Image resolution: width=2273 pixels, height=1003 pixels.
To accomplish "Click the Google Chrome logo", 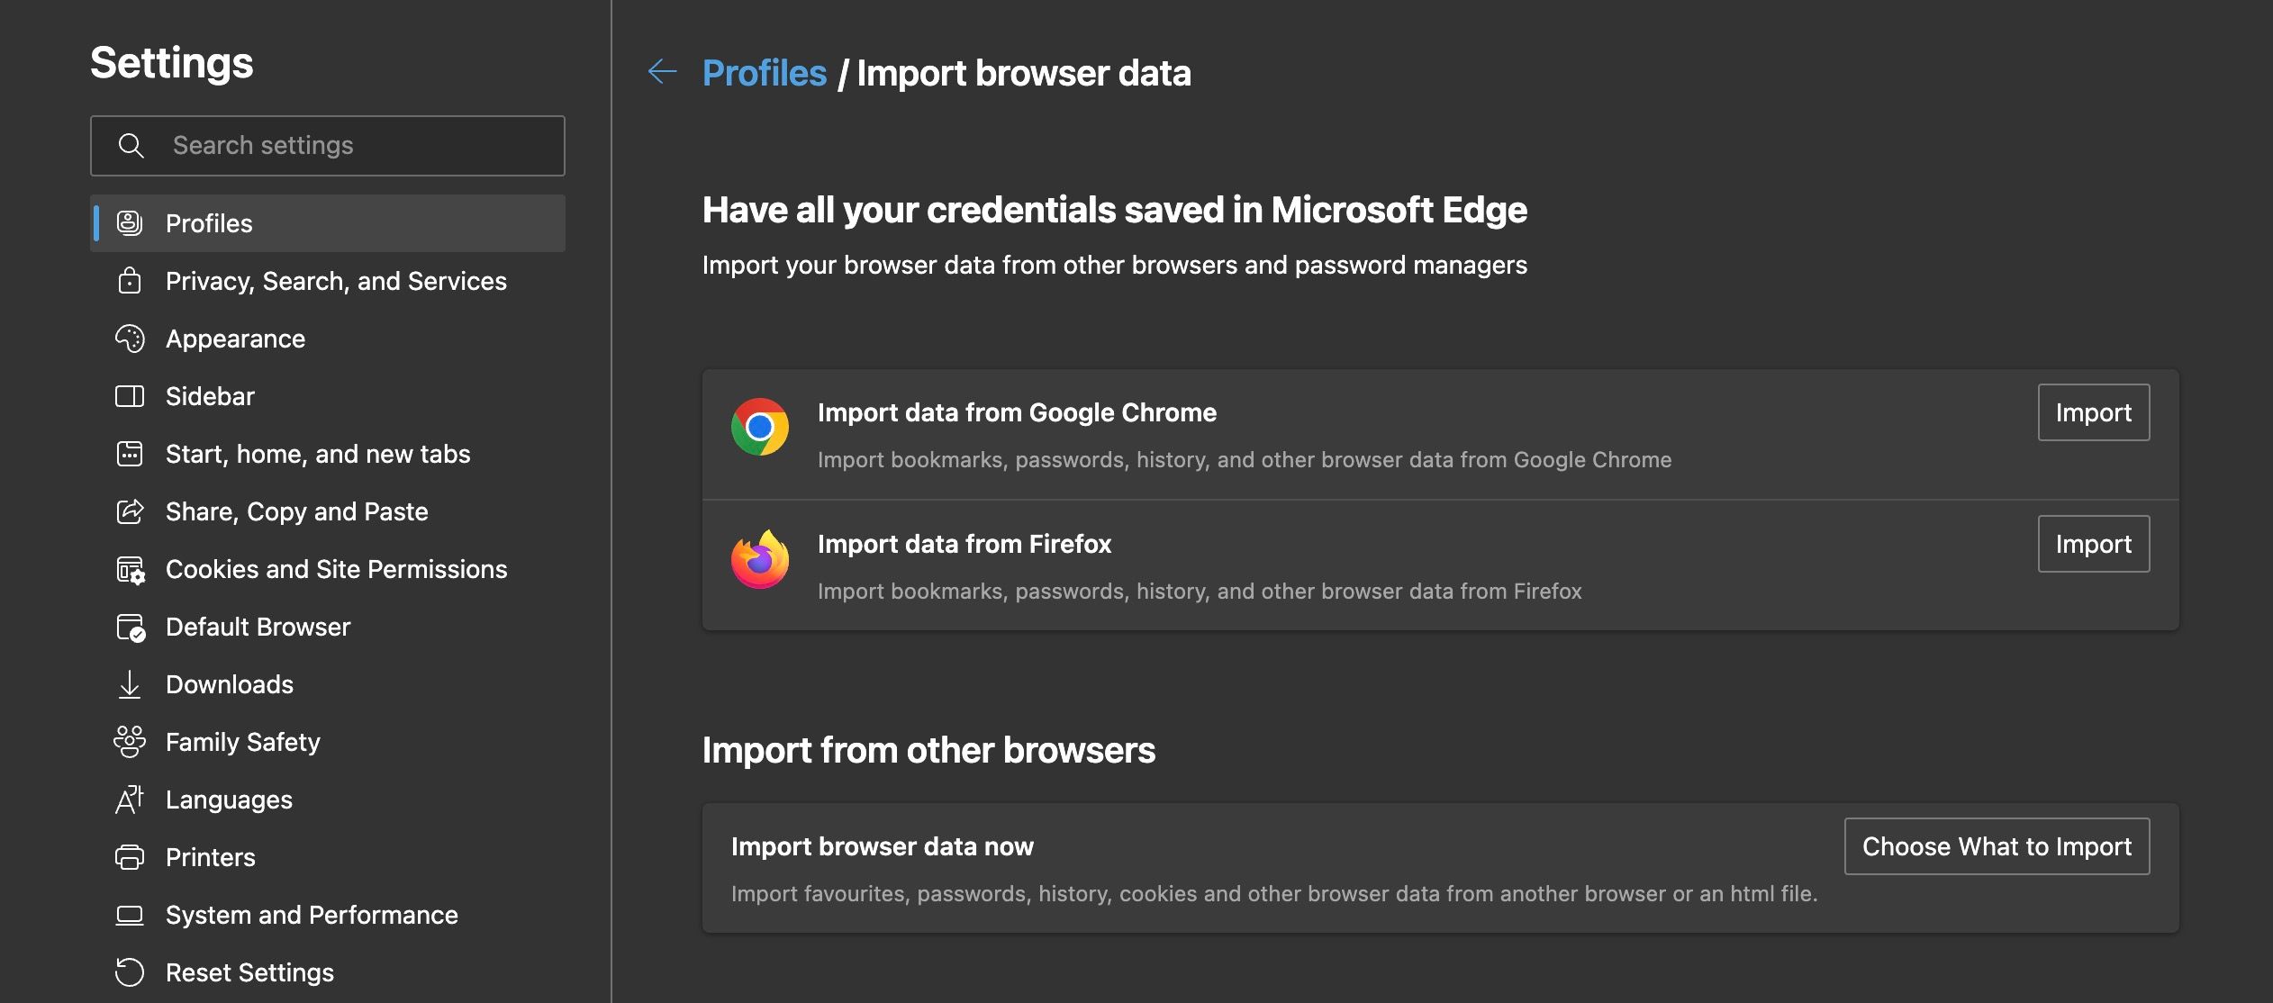I will [x=761, y=426].
